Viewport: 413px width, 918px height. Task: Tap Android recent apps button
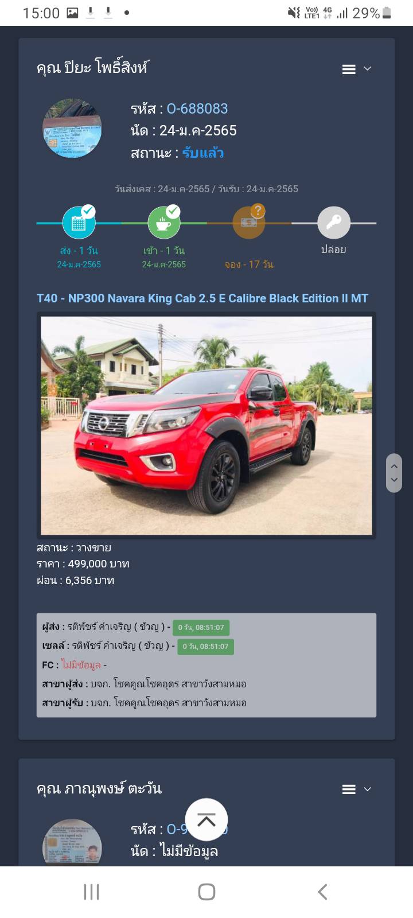91,892
